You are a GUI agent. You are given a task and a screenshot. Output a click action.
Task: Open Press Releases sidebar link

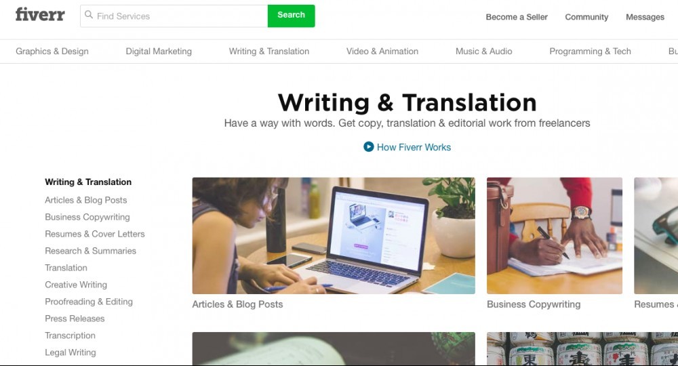click(75, 319)
